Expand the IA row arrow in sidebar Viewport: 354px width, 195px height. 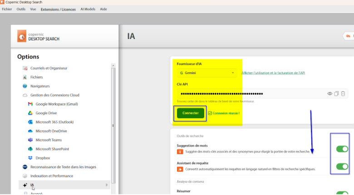[107, 185]
